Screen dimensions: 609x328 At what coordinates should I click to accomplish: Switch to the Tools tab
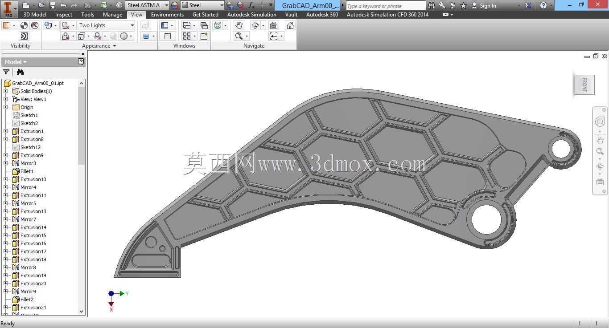point(87,15)
